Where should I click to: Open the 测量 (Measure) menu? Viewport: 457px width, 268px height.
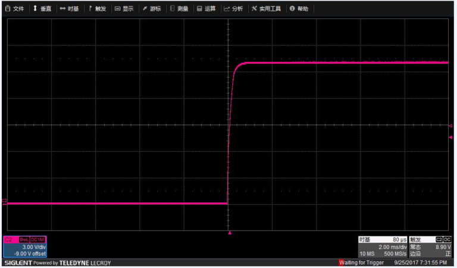pos(179,9)
